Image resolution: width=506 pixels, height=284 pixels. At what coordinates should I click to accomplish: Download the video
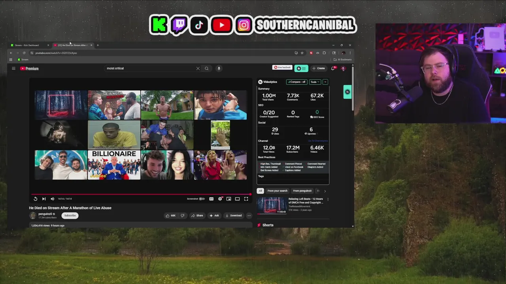(x=233, y=215)
